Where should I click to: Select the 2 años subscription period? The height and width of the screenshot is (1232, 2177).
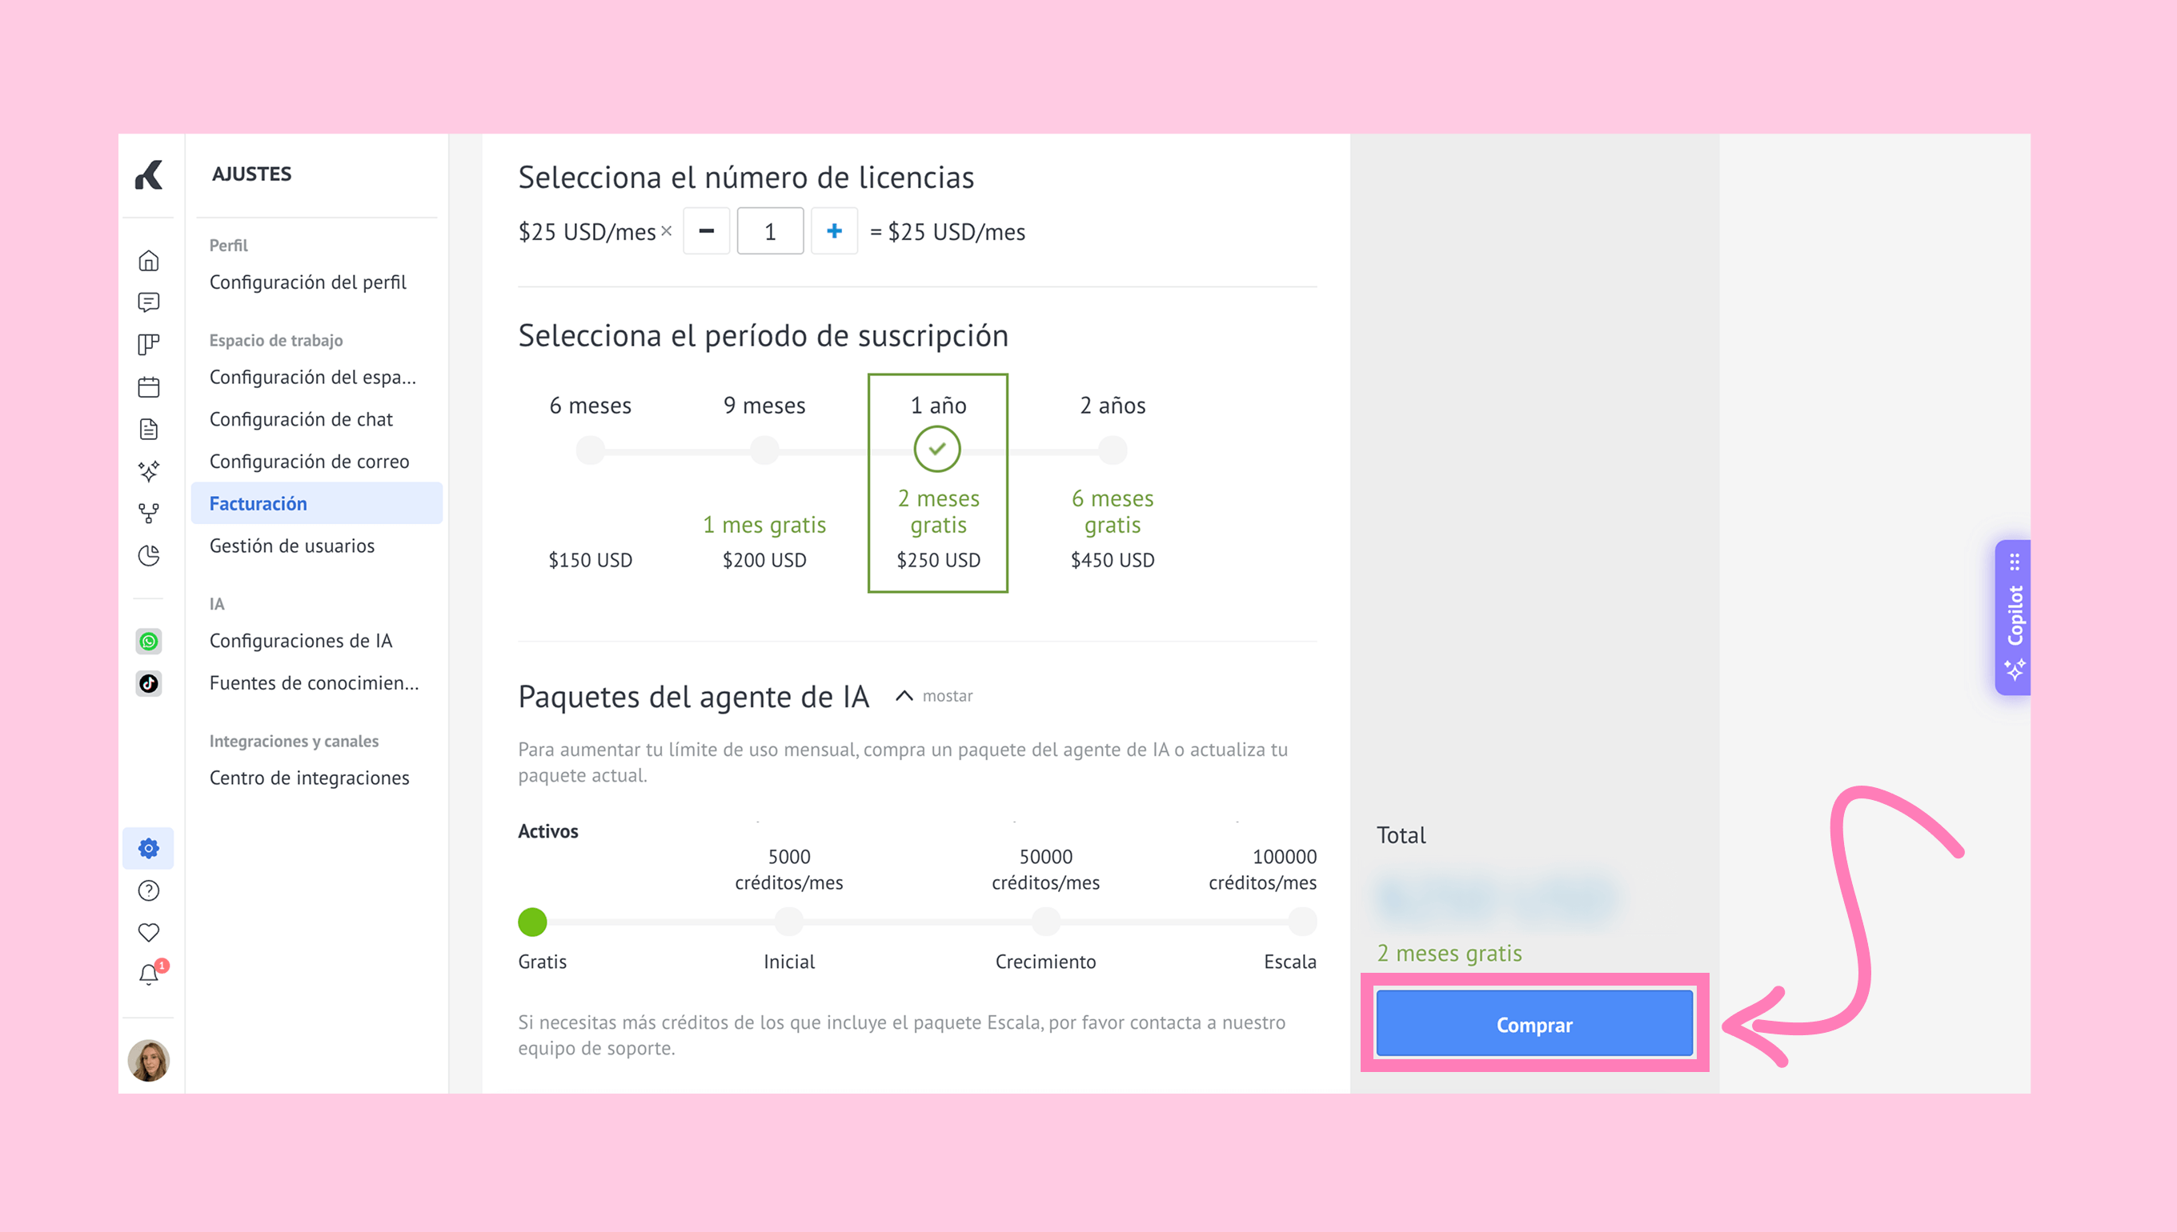(1113, 450)
